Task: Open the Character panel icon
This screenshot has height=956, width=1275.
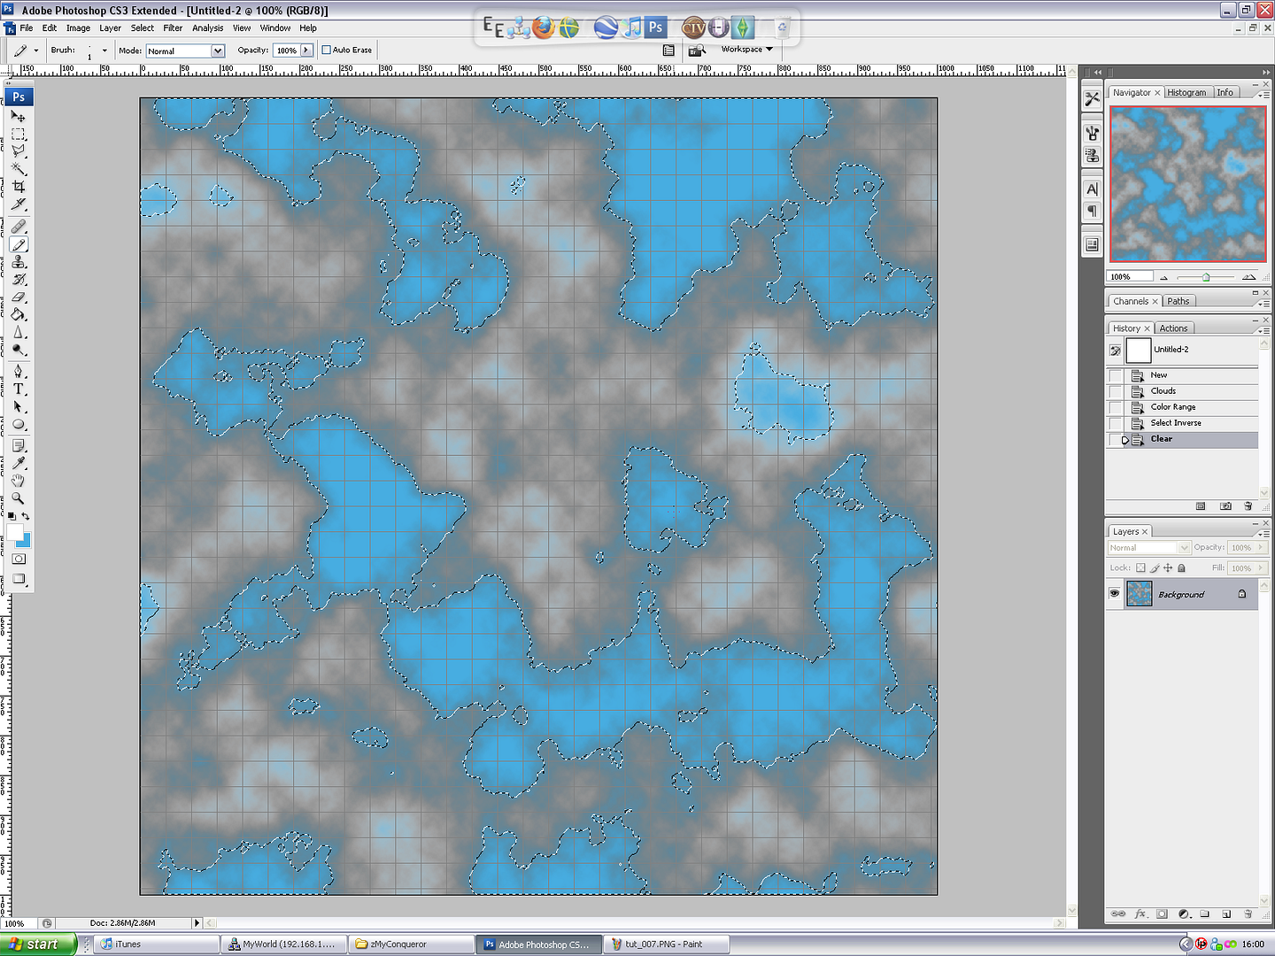Action: click(1092, 189)
